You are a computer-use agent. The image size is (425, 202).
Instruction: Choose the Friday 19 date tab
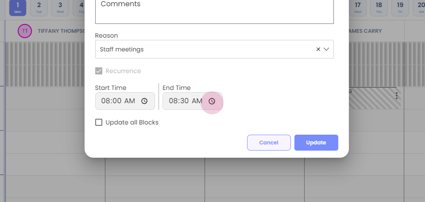[x=400, y=8]
